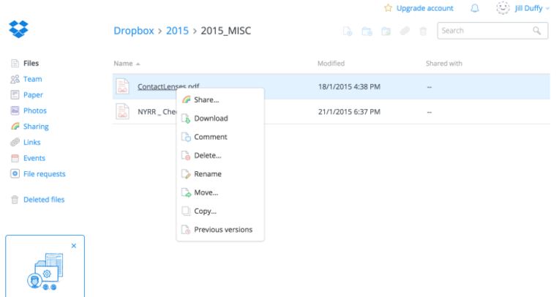Toggle the Name column sort arrow

coord(138,64)
